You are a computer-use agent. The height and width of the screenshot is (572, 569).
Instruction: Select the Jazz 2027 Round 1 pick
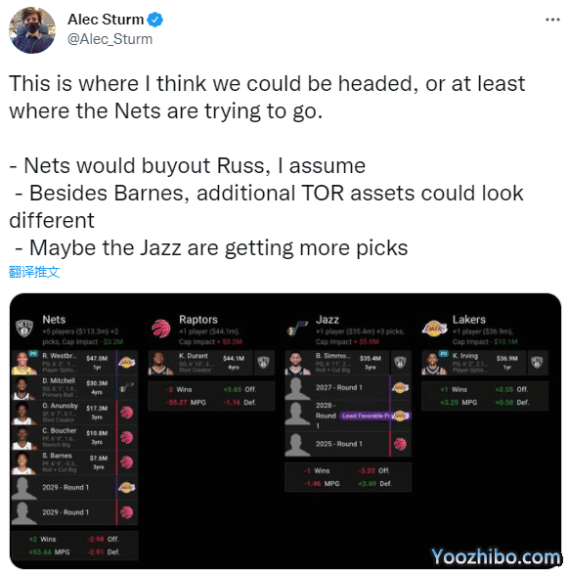[348, 388]
